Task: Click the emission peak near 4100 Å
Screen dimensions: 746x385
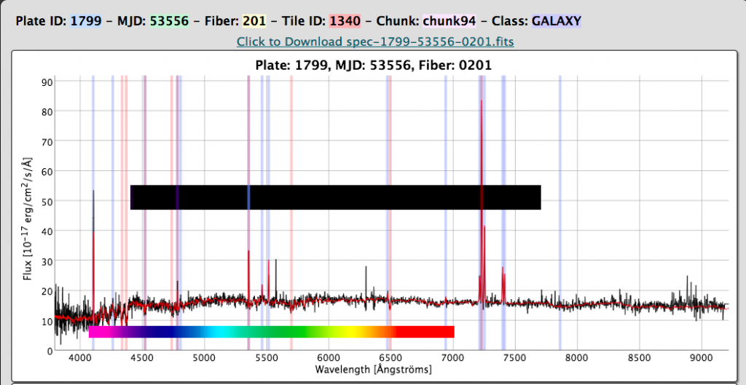Action: pos(93,191)
